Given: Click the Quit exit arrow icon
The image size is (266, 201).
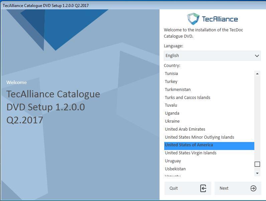Looking at the screenshot, I should click(203, 188).
